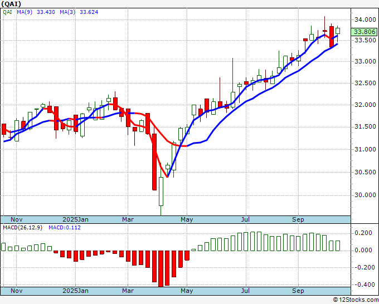Click Mar on the MACD time axis
The width and height of the screenshot is (379, 304).
click(x=128, y=291)
